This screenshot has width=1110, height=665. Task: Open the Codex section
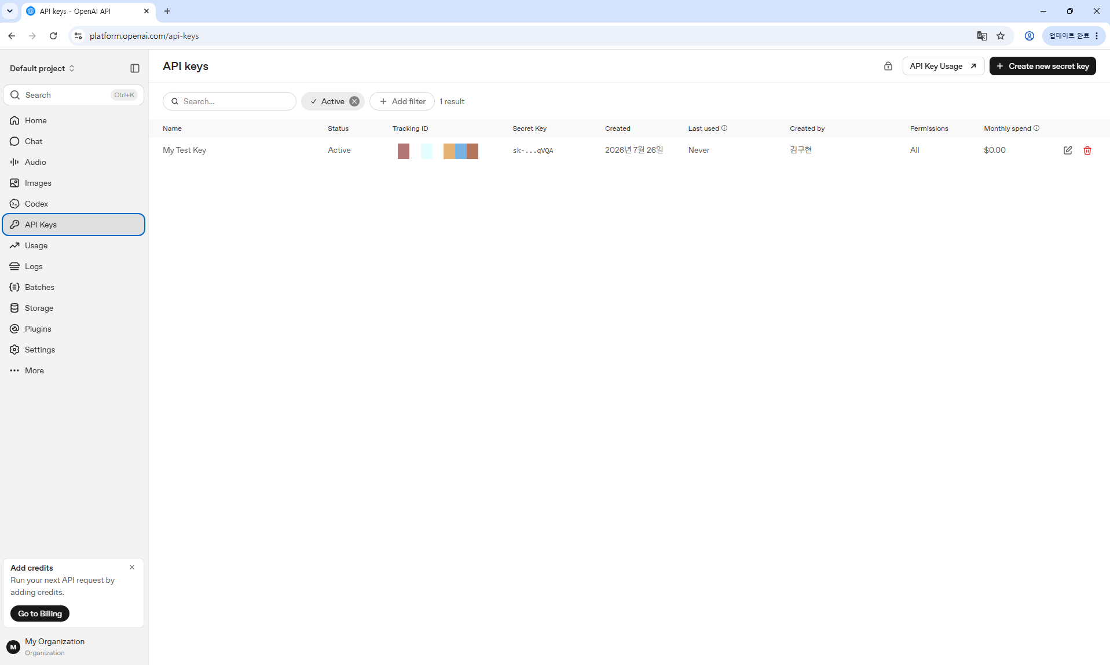(x=74, y=204)
